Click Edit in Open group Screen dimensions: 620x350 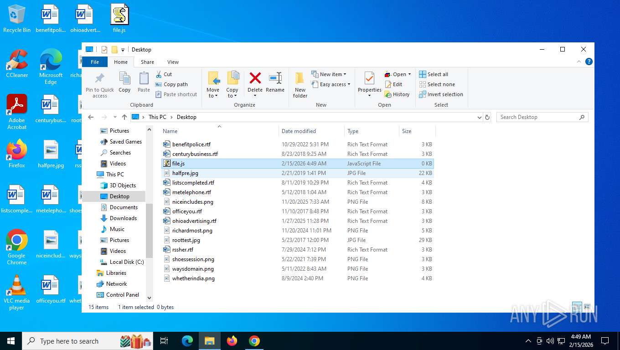point(393,84)
